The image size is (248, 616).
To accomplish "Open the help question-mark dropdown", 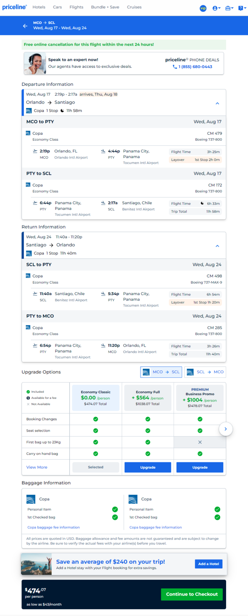I will pos(242,8).
